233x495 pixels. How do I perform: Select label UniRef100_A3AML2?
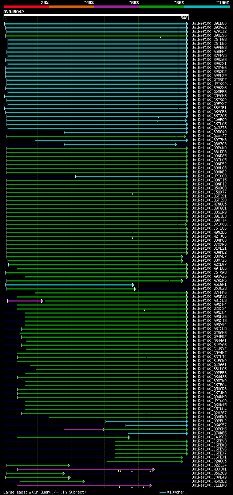[x=209, y=253]
